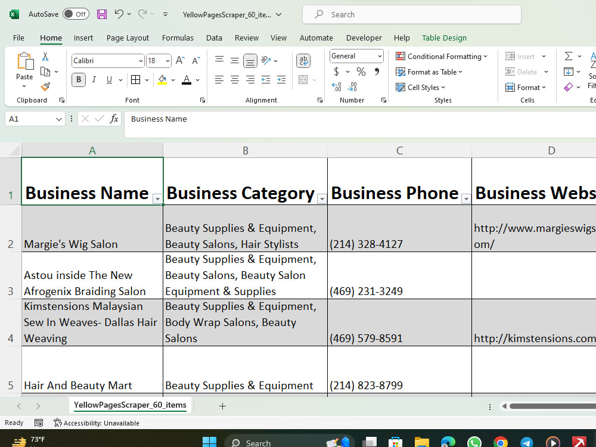The image size is (596, 447).
Task: Click the Cut scissors icon
Action: [45, 57]
